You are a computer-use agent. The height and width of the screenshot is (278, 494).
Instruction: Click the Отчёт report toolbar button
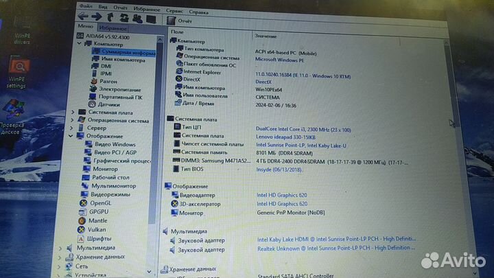179,21
